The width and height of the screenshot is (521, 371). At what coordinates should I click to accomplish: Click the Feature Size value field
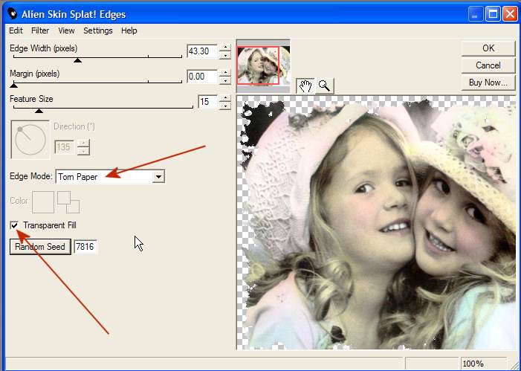pyautogui.click(x=207, y=102)
